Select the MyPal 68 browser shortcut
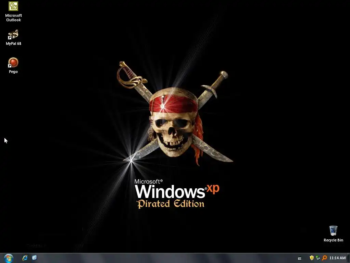The height and width of the screenshot is (263, 350). click(13, 37)
